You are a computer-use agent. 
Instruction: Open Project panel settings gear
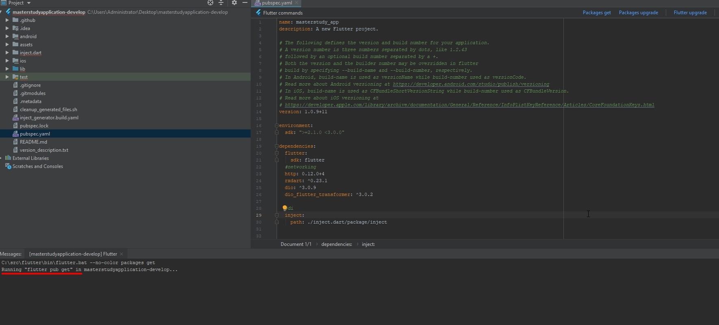tap(234, 3)
